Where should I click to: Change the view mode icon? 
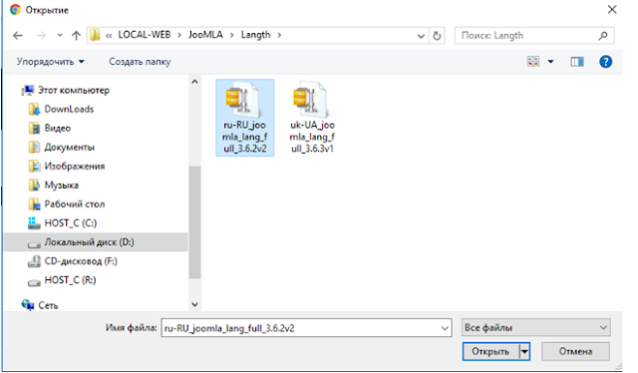tap(533, 62)
